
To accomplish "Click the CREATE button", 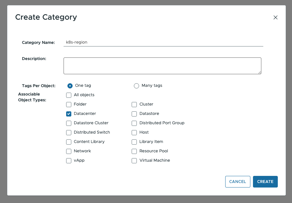I will click(265, 181).
